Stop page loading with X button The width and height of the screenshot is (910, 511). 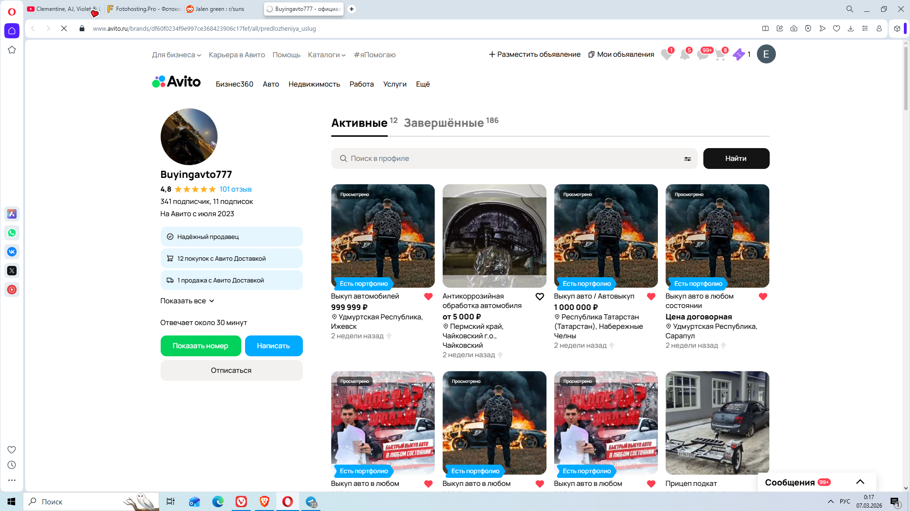[x=64, y=28]
